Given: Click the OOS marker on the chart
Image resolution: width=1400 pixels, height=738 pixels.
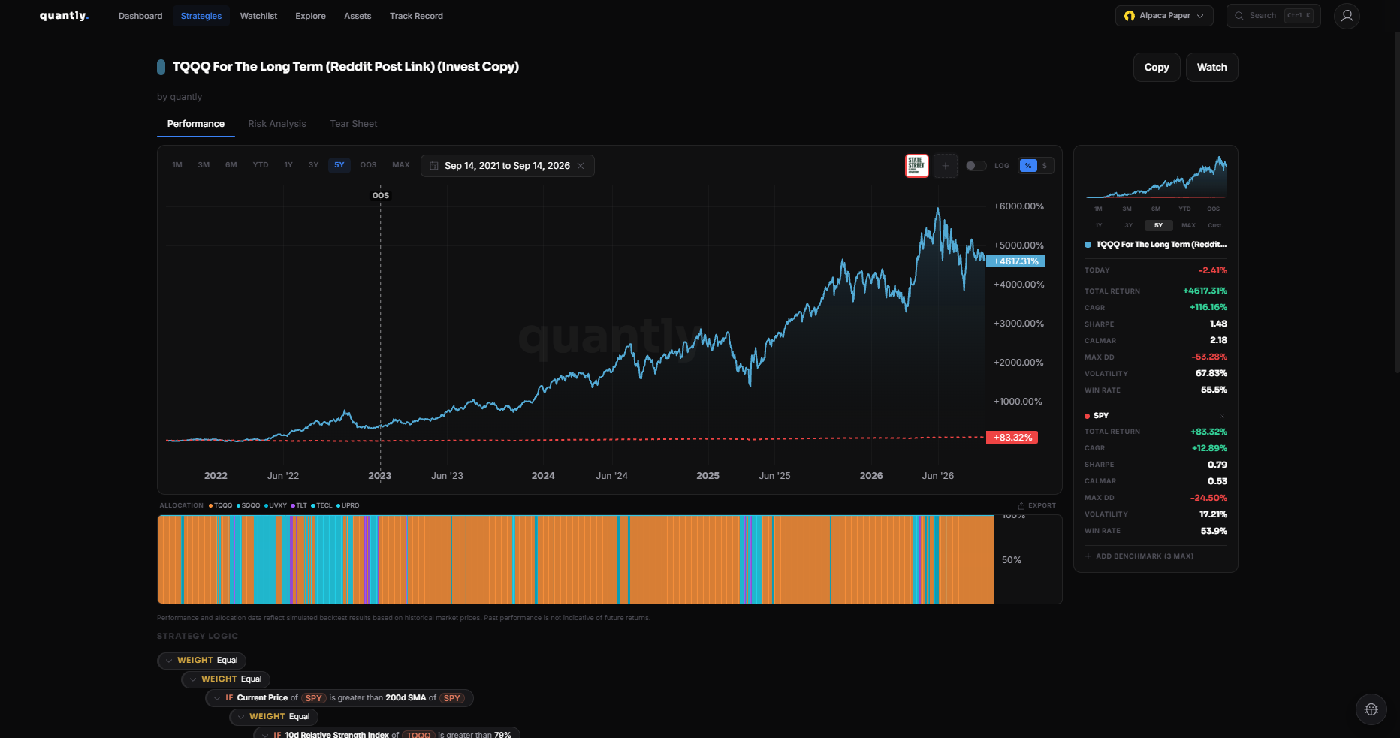Looking at the screenshot, I should tap(381, 195).
